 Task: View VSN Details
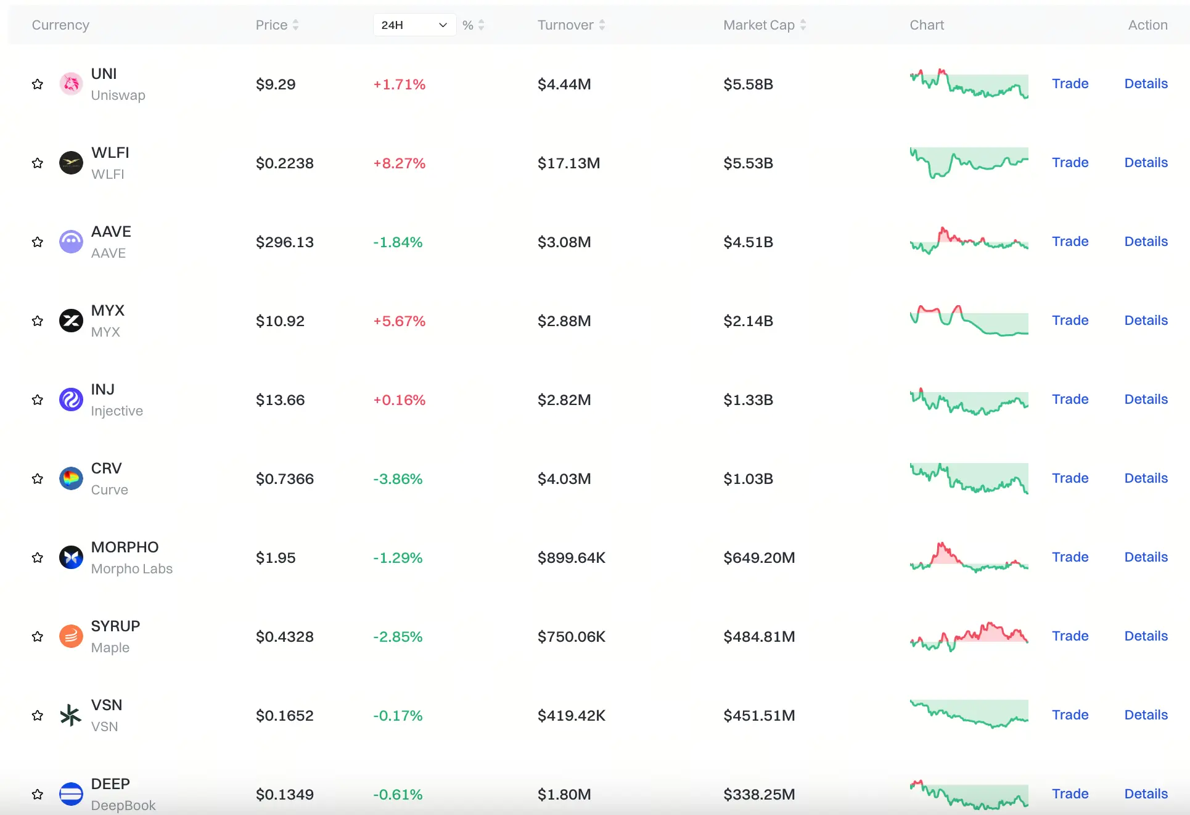click(x=1146, y=715)
